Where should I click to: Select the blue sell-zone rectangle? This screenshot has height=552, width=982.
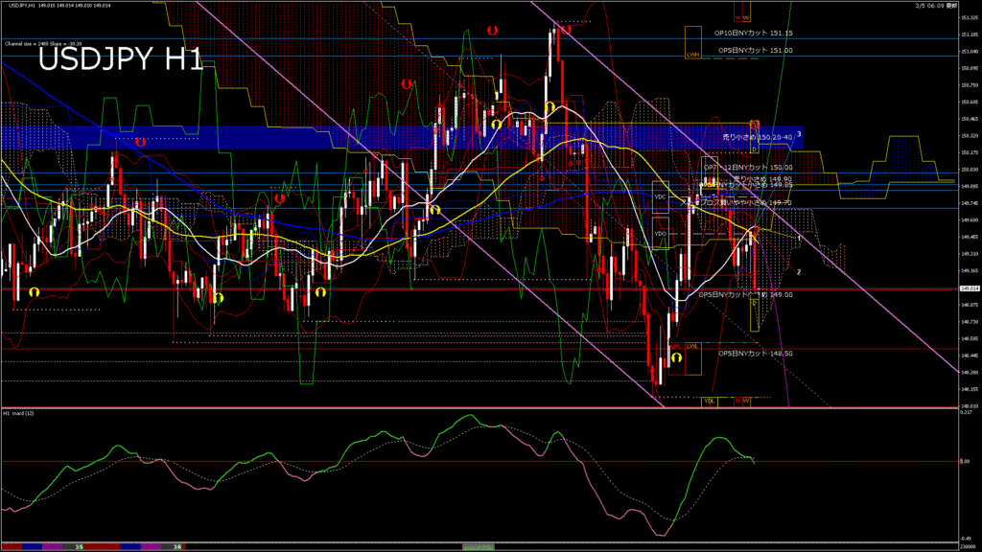point(402,138)
